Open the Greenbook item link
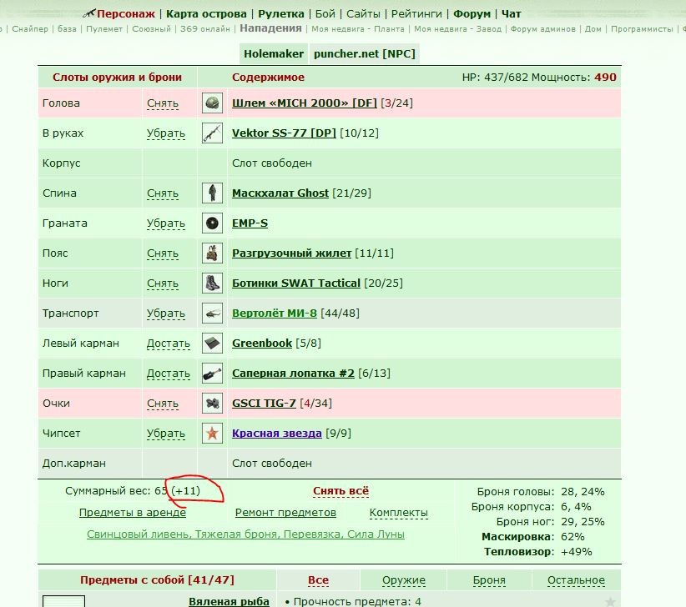Image resolution: width=686 pixels, height=607 pixels. [x=261, y=343]
